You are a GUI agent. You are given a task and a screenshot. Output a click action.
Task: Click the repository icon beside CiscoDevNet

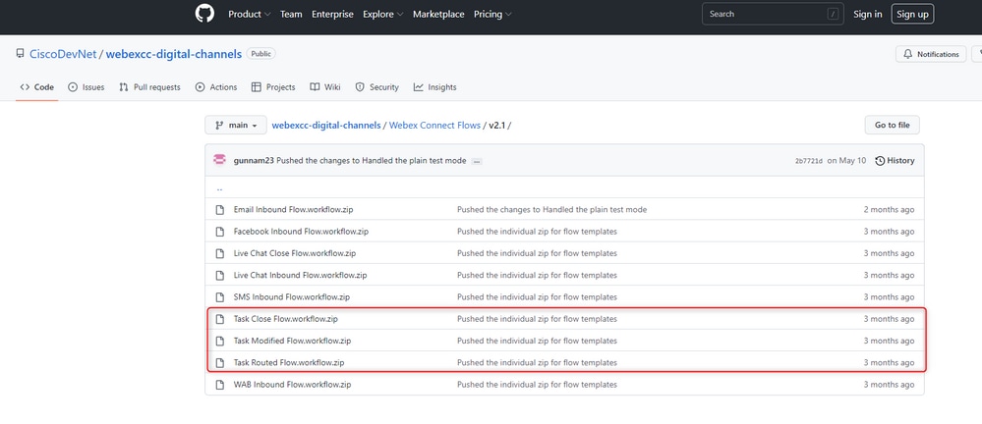tap(21, 54)
